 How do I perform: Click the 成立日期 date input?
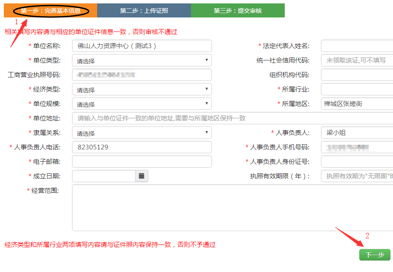point(104,176)
